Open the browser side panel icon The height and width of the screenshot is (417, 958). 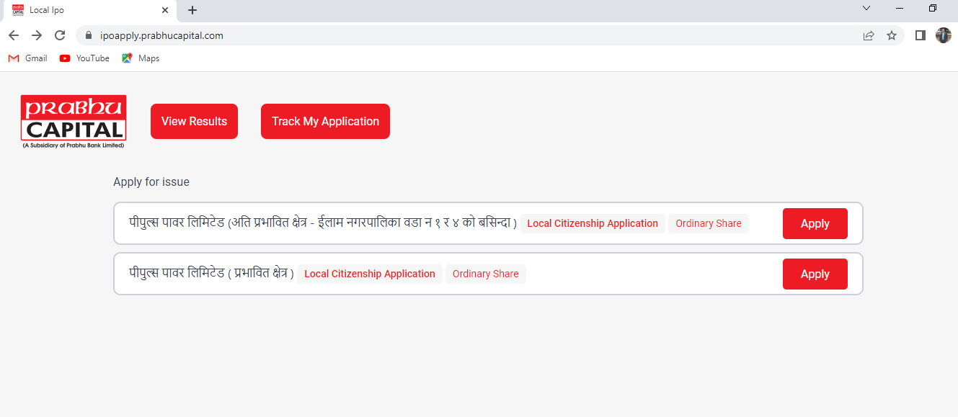(920, 35)
